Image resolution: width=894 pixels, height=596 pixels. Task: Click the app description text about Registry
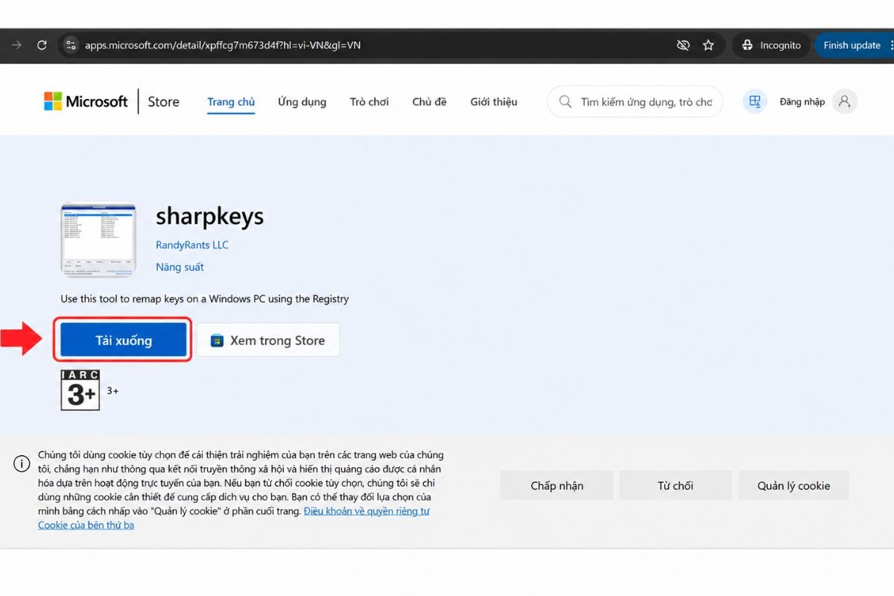[x=205, y=299]
